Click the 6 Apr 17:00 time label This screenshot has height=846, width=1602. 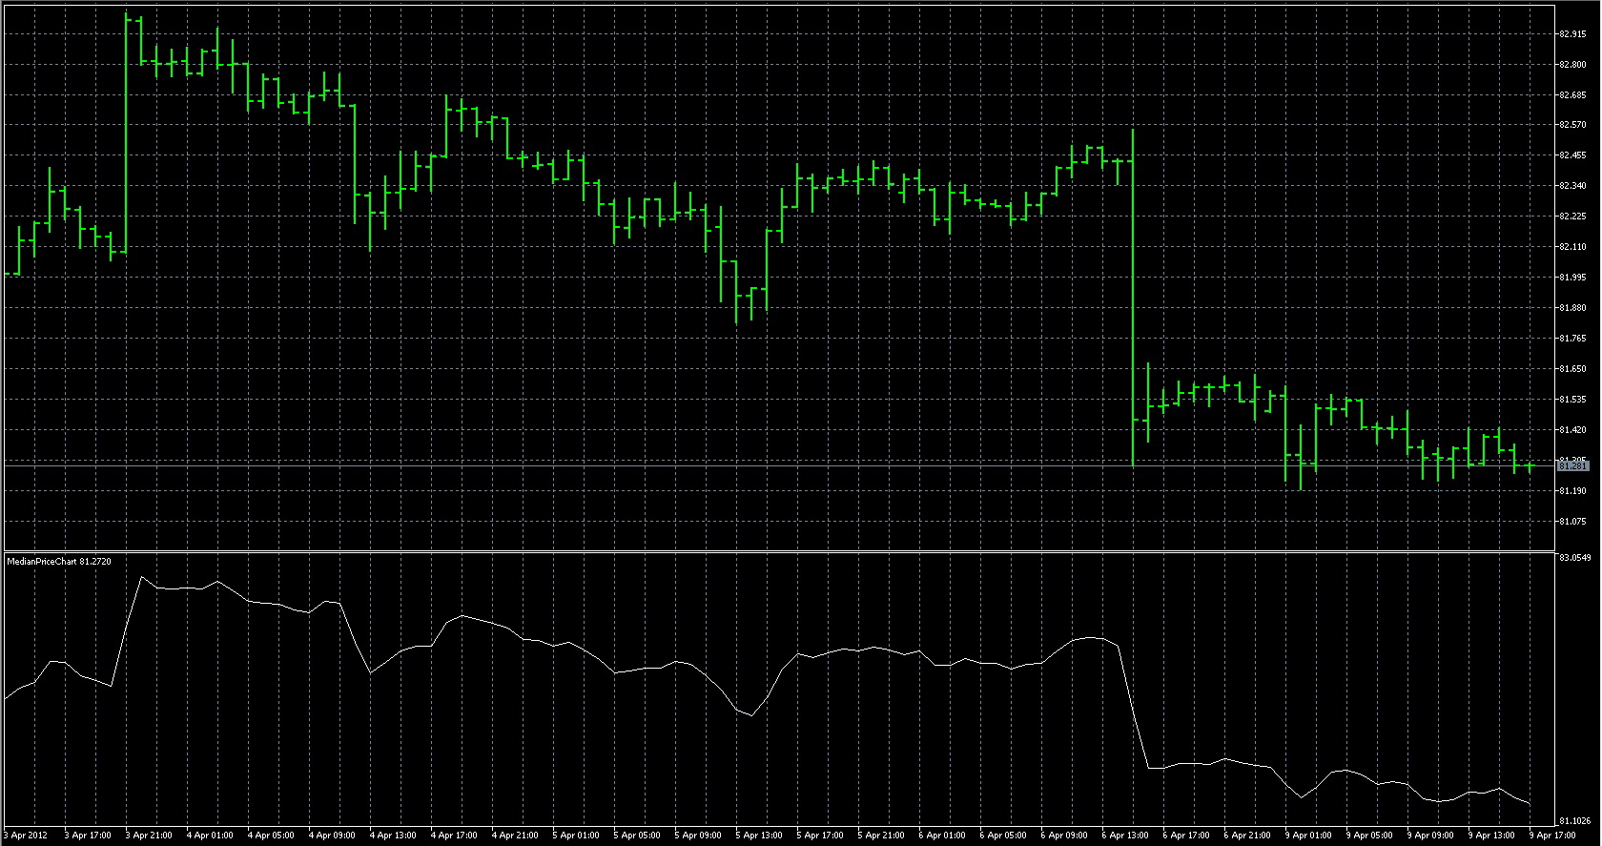(1186, 836)
